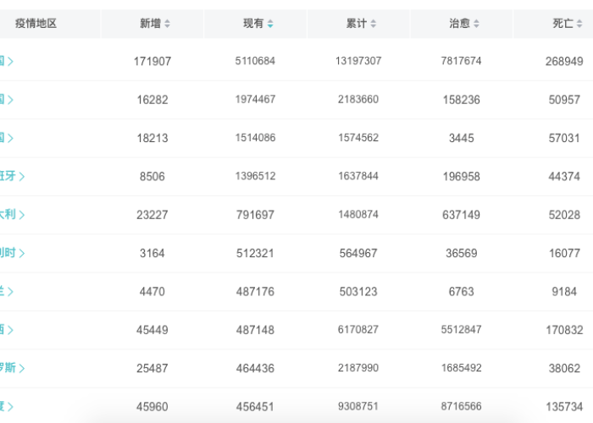Viewport: 593px width, 423px height.
Task: Select cumulative value 9308751
Action: (358, 406)
